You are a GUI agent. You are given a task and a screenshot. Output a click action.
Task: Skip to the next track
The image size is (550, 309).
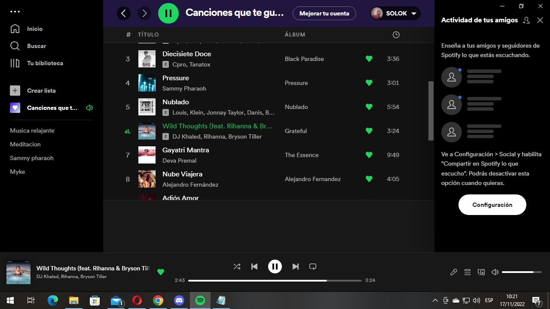click(296, 267)
